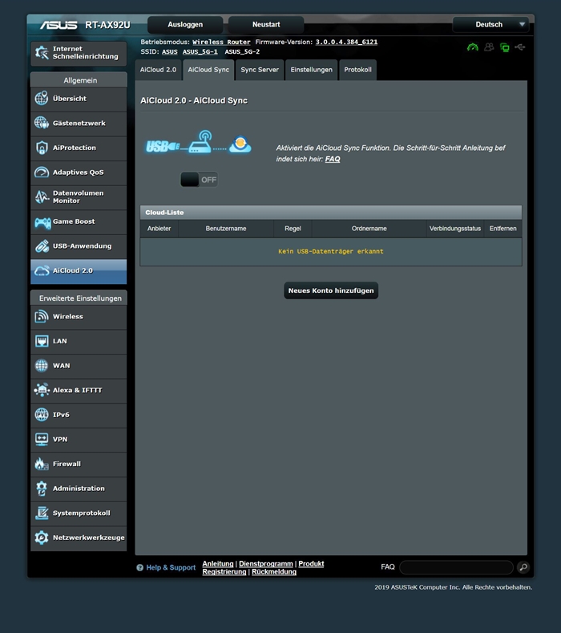Click the FAQ search magnifier icon
561x633 pixels.
tap(523, 567)
